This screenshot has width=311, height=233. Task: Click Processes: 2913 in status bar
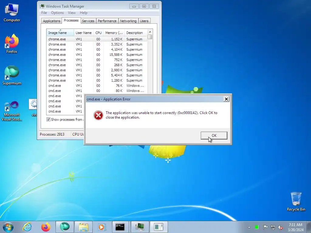52,134
